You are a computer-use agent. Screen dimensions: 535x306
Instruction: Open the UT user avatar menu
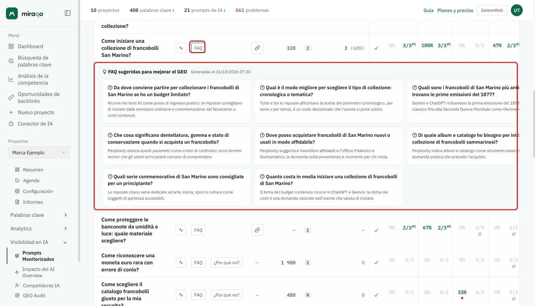click(517, 10)
